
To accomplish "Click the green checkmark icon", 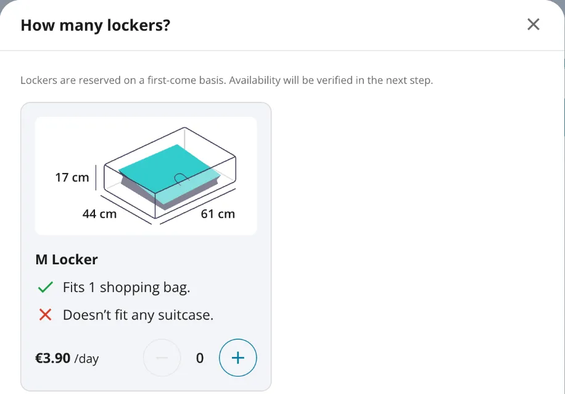I will (x=46, y=287).
